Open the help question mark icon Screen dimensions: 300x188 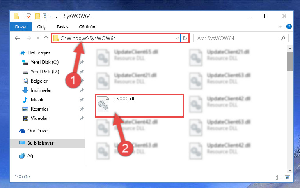289,26
